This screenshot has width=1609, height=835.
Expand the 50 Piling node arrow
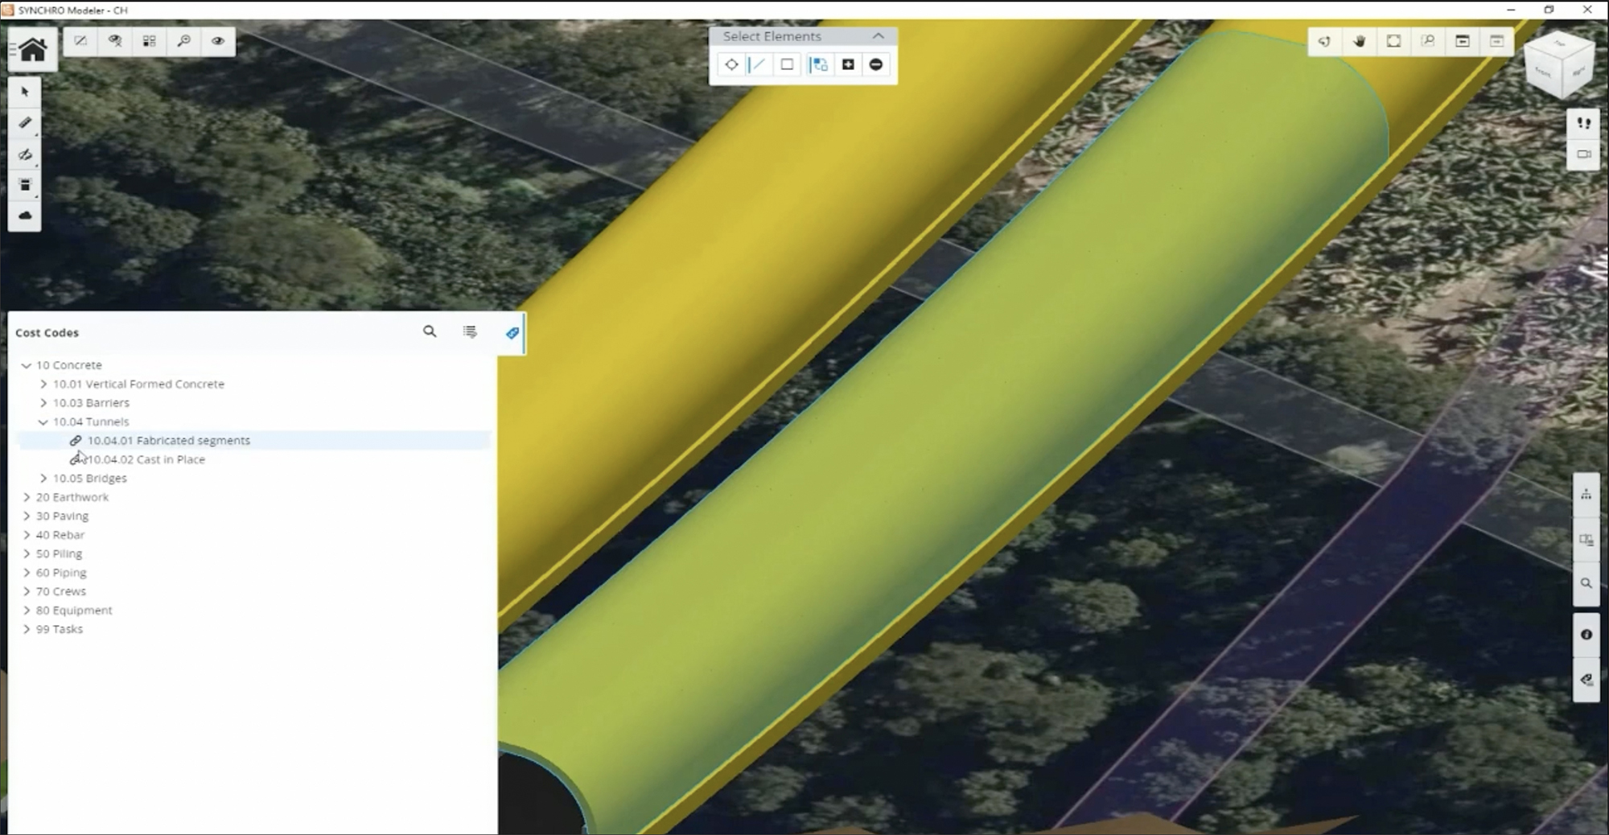tap(27, 553)
